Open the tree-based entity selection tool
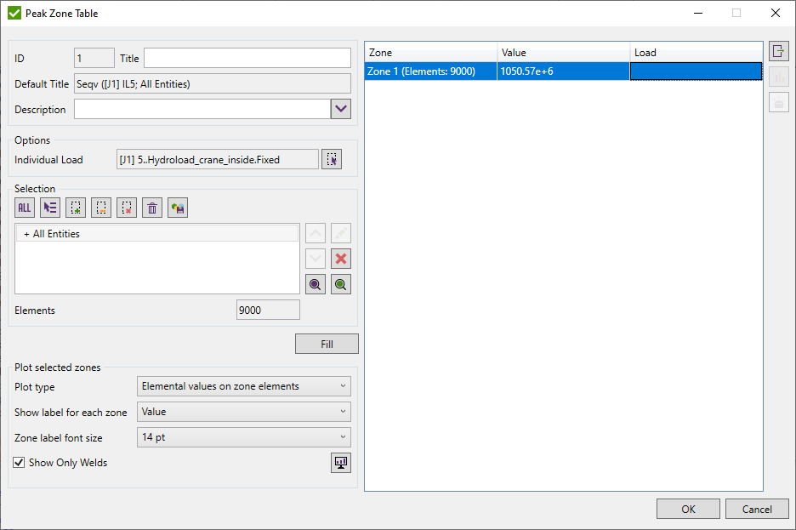The image size is (796, 530). pyautogui.click(x=49, y=207)
